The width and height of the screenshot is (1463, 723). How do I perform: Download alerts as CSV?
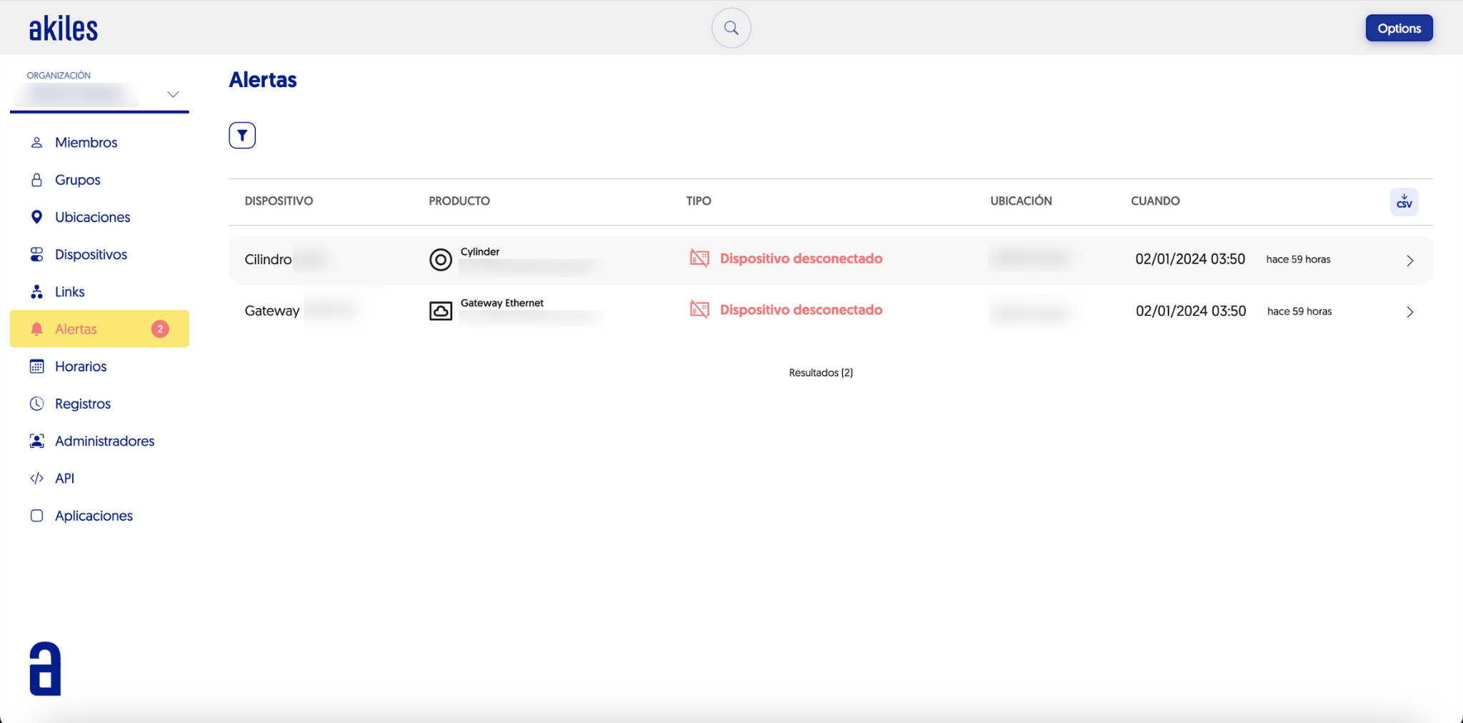(x=1404, y=201)
